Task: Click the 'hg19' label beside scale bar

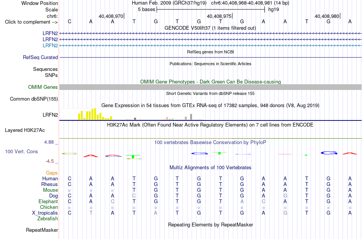Action: [x=274, y=10]
